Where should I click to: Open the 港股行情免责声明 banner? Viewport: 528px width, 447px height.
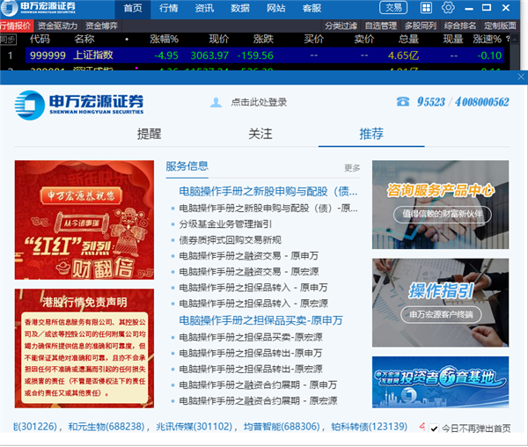tap(84, 348)
